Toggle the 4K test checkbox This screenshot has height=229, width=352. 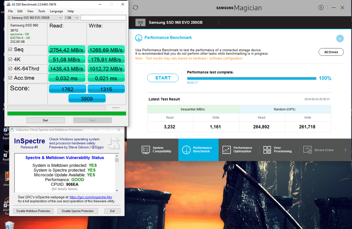pos(10,59)
